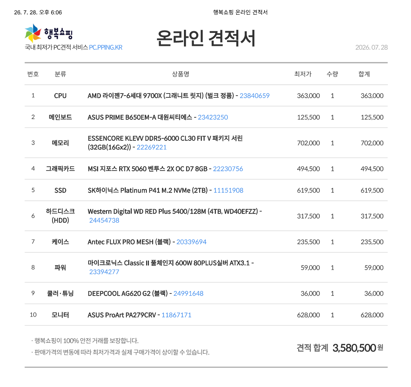Viewport: 411px width, 387px height.
Task: Click the DEEPCOOL AG620 G2 product name
Action: (128, 293)
